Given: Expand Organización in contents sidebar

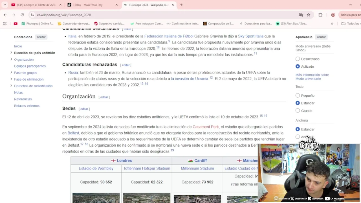Looking at the screenshot, I should click(x=11, y=59).
